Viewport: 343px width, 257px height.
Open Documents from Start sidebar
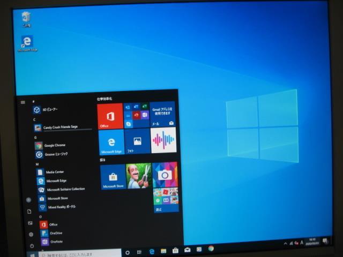pos(29,211)
